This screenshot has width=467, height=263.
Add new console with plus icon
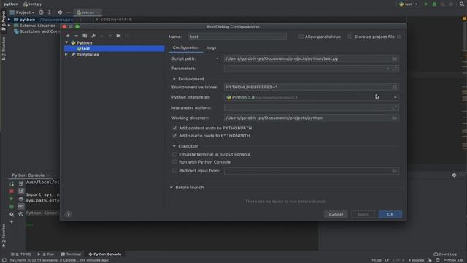(12, 221)
